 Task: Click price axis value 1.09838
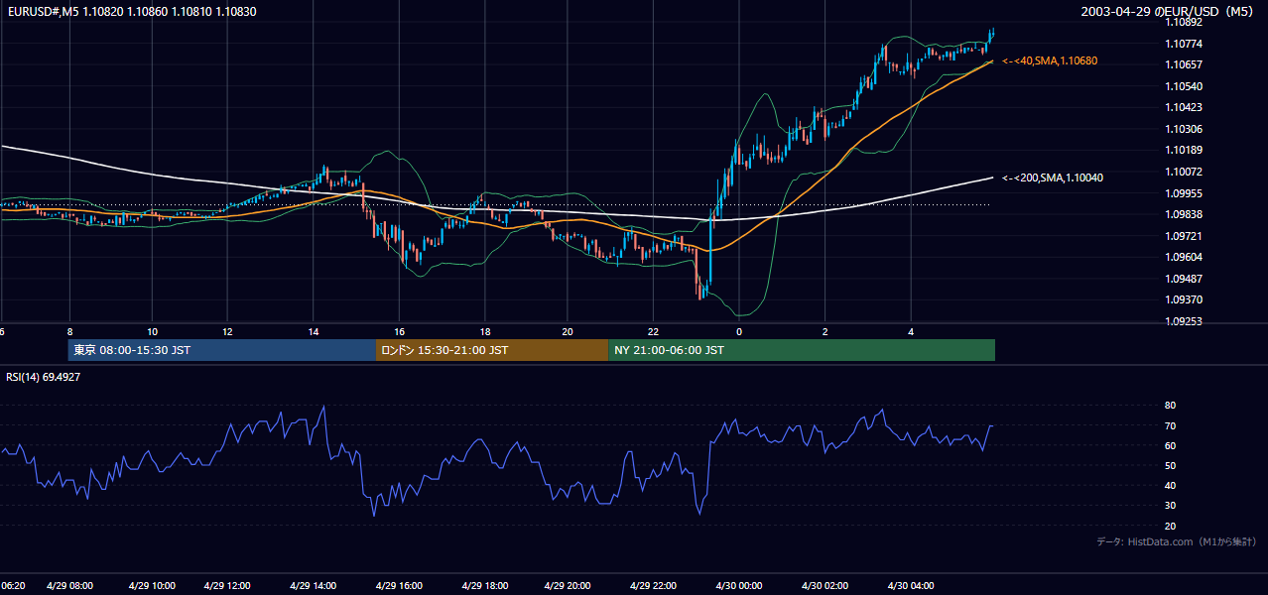pos(1183,214)
